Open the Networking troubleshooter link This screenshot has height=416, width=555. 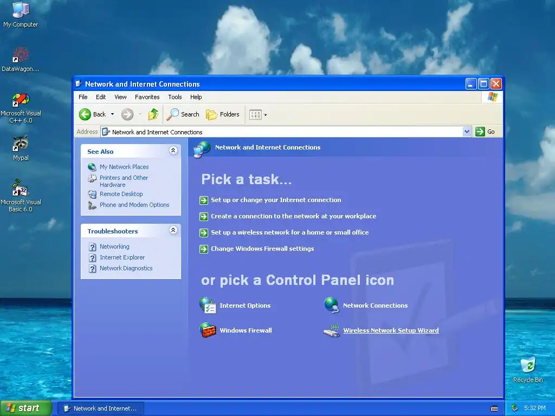point(114,246)
